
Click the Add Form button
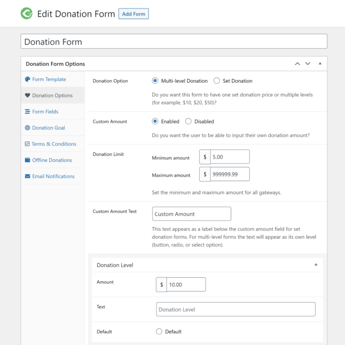(133, 14)
